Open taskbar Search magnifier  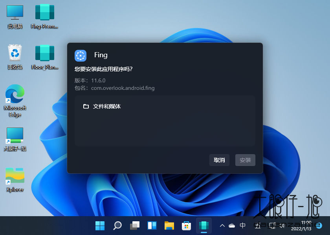click(x=117, y=226)
